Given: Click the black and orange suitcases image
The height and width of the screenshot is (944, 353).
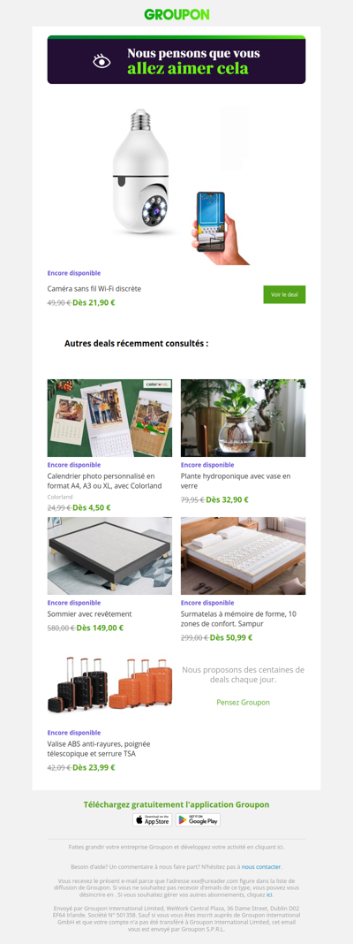Looking at the screenshot, I should pyautogui.click(x=109, y=686).
